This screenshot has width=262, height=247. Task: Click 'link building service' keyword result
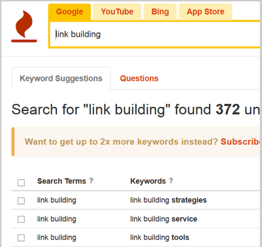coord(163,219)
